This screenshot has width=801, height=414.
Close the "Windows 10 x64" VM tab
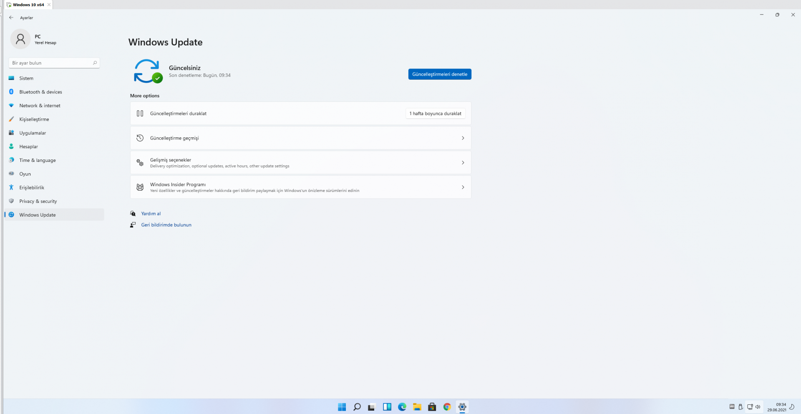pos(49,5)
